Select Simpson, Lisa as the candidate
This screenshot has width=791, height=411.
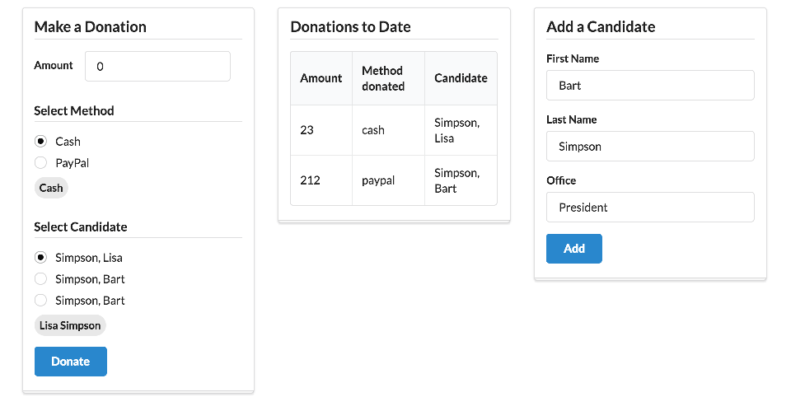[x=40, y=258]
